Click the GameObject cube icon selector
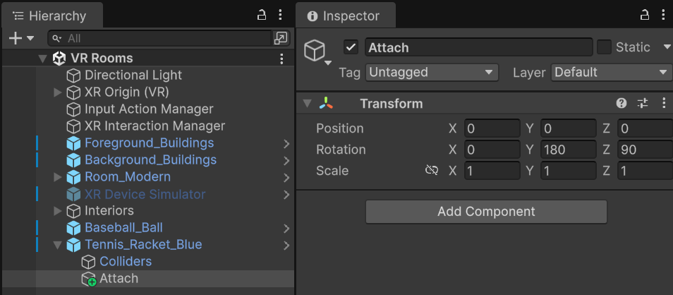The height and width of the screenshot is (295, 673). coord(315,51)
